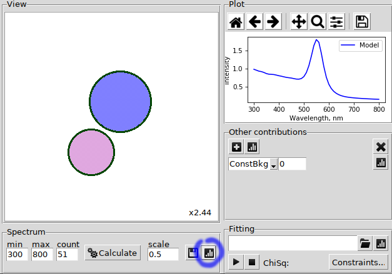Edit the ConstBkg value field
The image size is (392, 274).
pyautogui.click(x=292, y=164)
